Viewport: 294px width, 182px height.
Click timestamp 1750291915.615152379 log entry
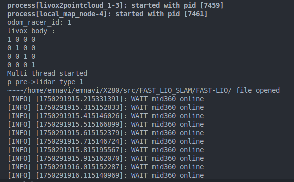[x=105, y=133]
